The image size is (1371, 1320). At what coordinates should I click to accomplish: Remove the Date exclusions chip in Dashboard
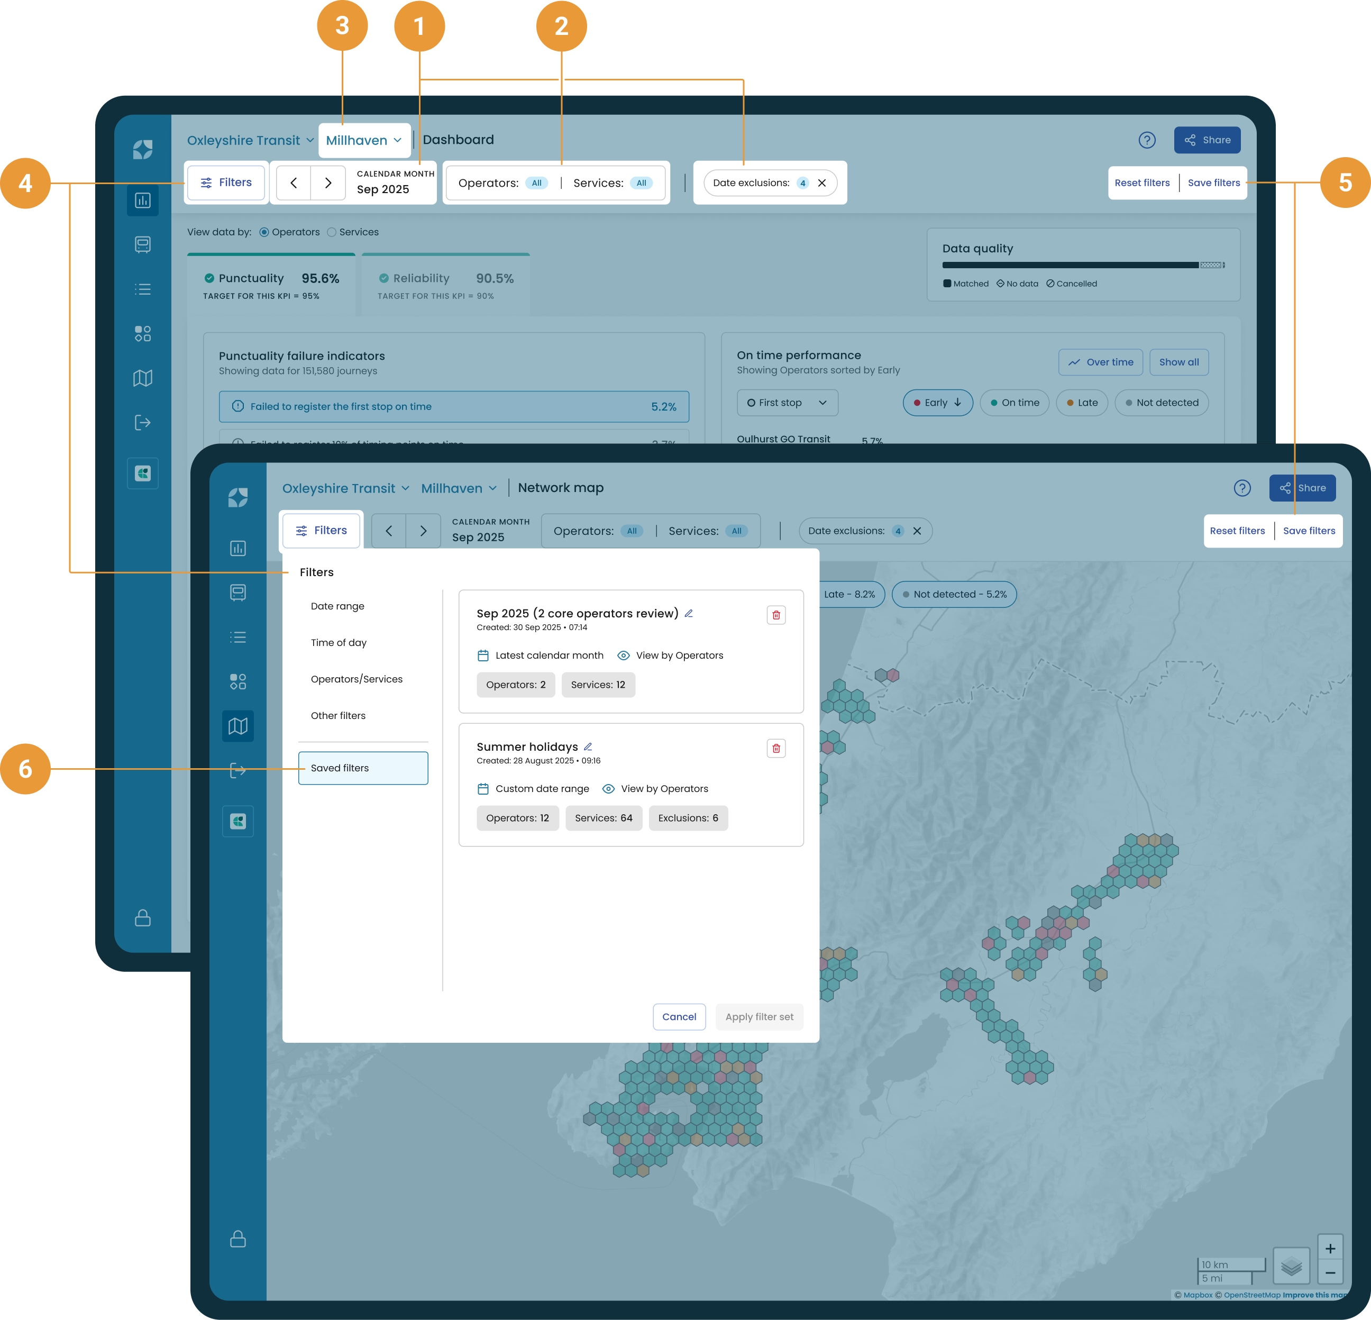tap(822, 183)
